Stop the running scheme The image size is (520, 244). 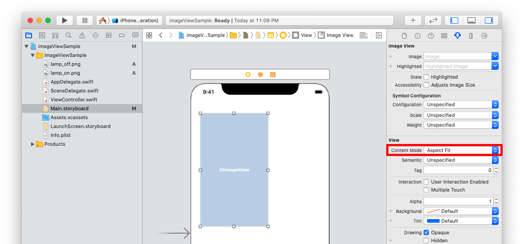point(84,20)
